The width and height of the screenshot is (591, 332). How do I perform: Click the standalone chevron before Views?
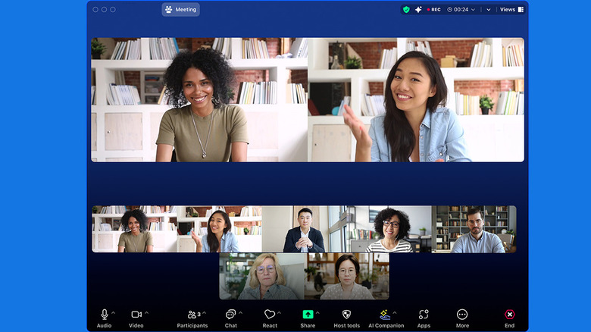[489, 9]
